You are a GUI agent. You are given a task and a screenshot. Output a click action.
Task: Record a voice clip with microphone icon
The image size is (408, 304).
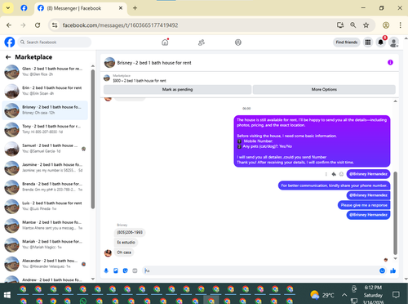coord(106,270)
